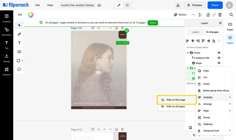
Task: Toggle visibility of AURELIA FINE text layer
Action: 219,58
